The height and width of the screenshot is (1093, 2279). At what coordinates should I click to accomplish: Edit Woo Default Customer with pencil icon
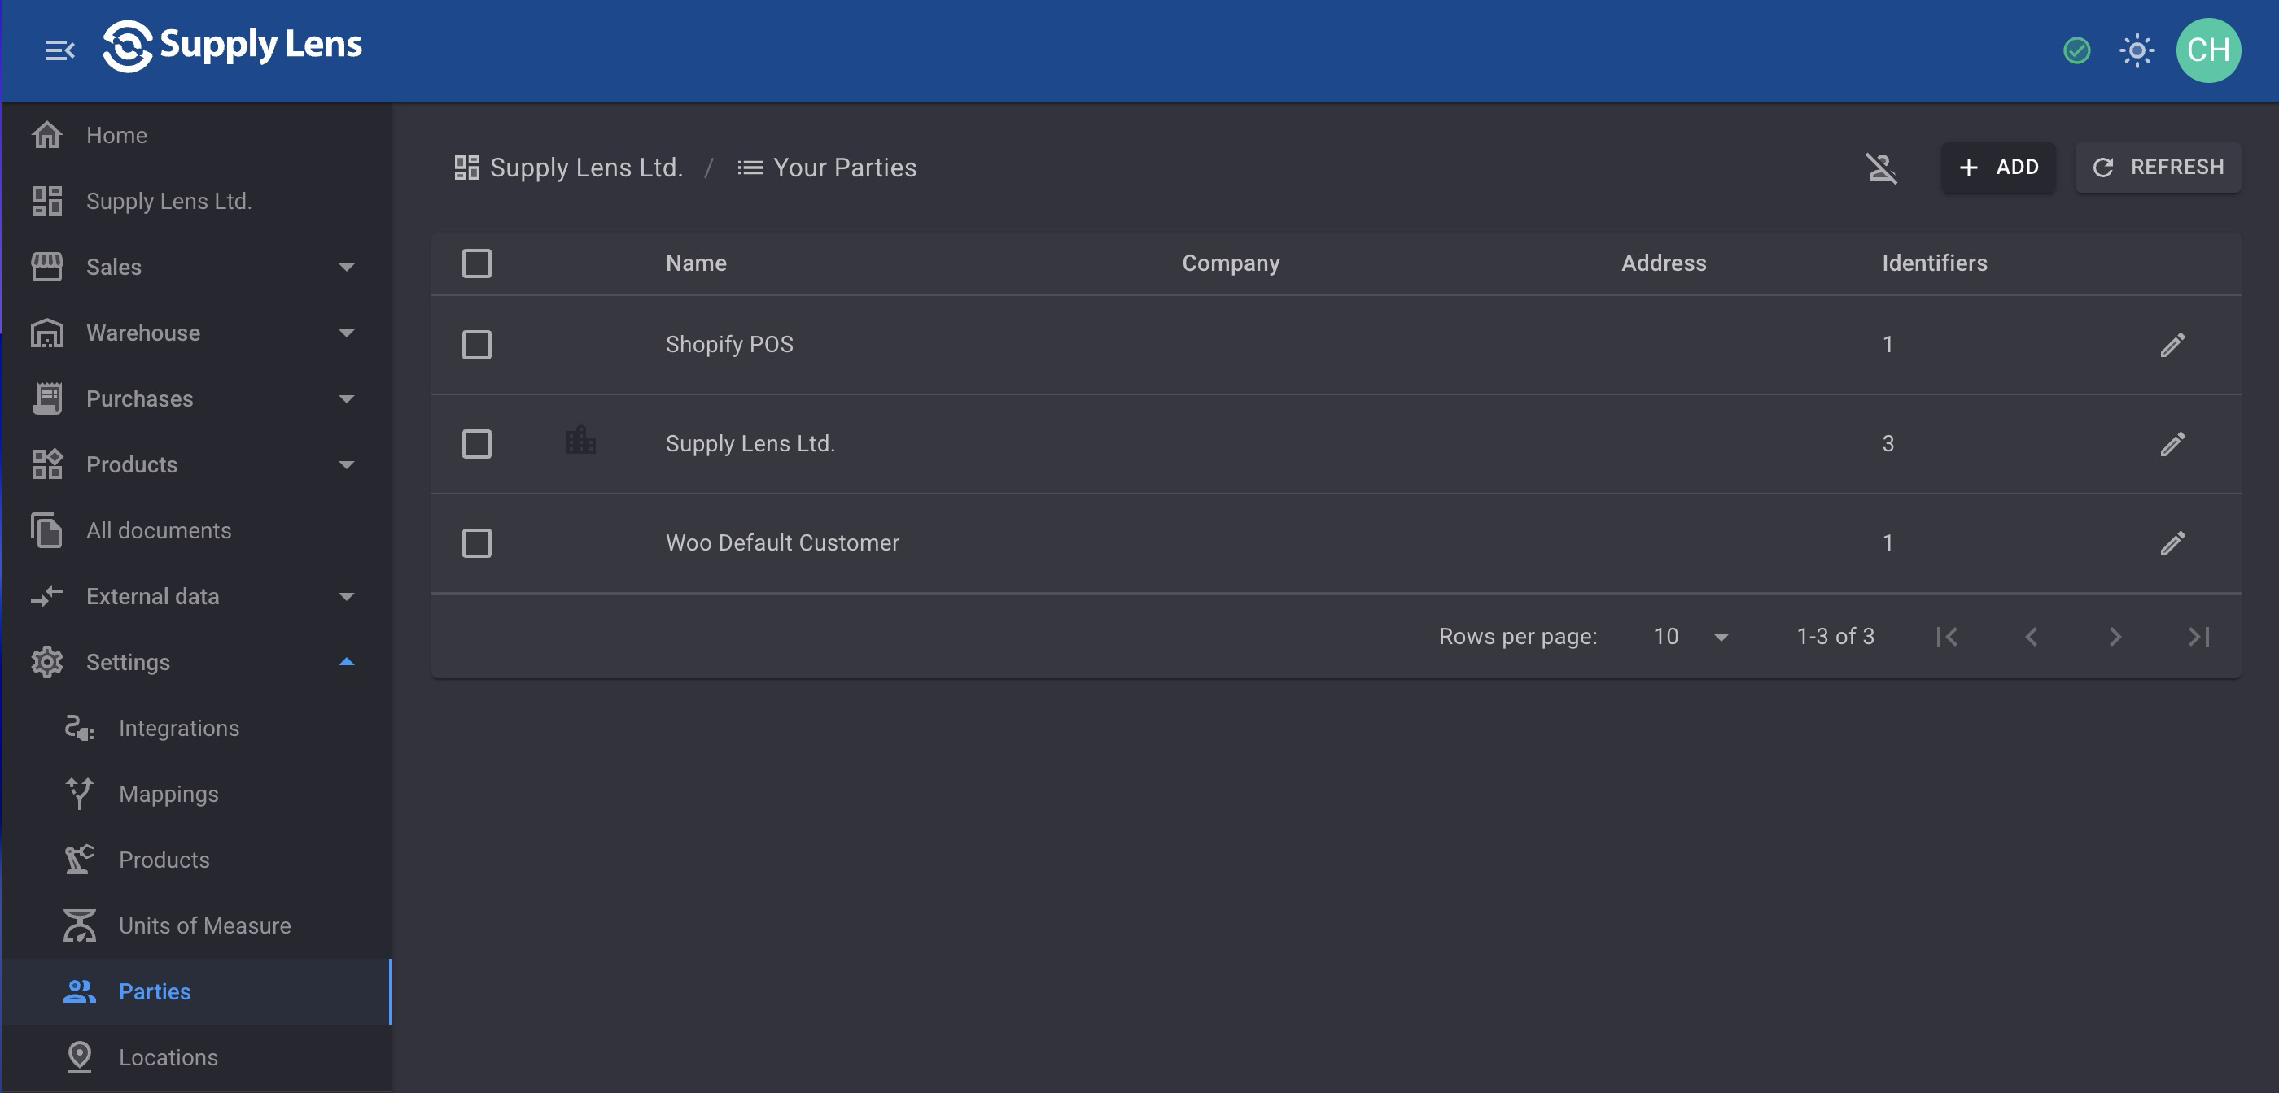click(2172, 543)
